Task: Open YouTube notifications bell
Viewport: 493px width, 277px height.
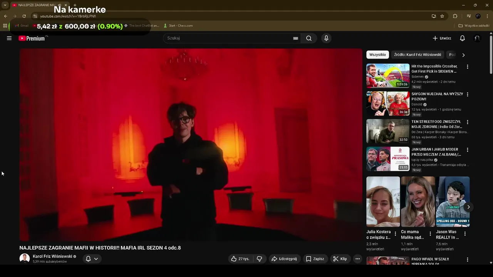Action: [463, 38]
